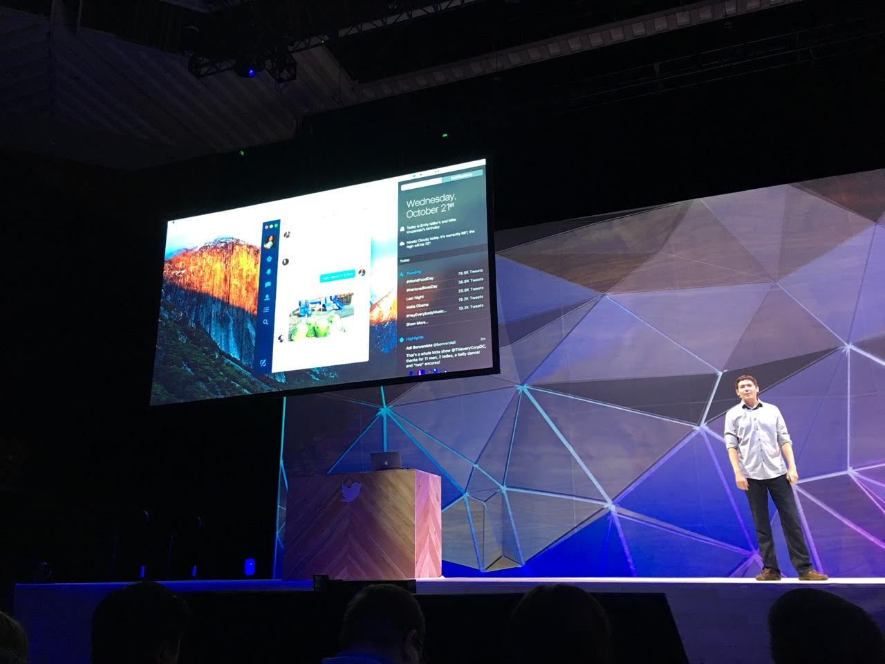Open the Lists icon in sidebar
The image size is (885, 664).
point(266,310)
